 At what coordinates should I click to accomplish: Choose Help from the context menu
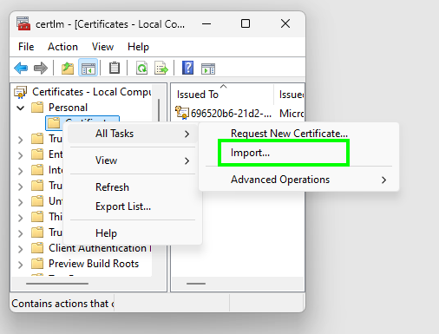pyautogui.click(x=133, y=233)
